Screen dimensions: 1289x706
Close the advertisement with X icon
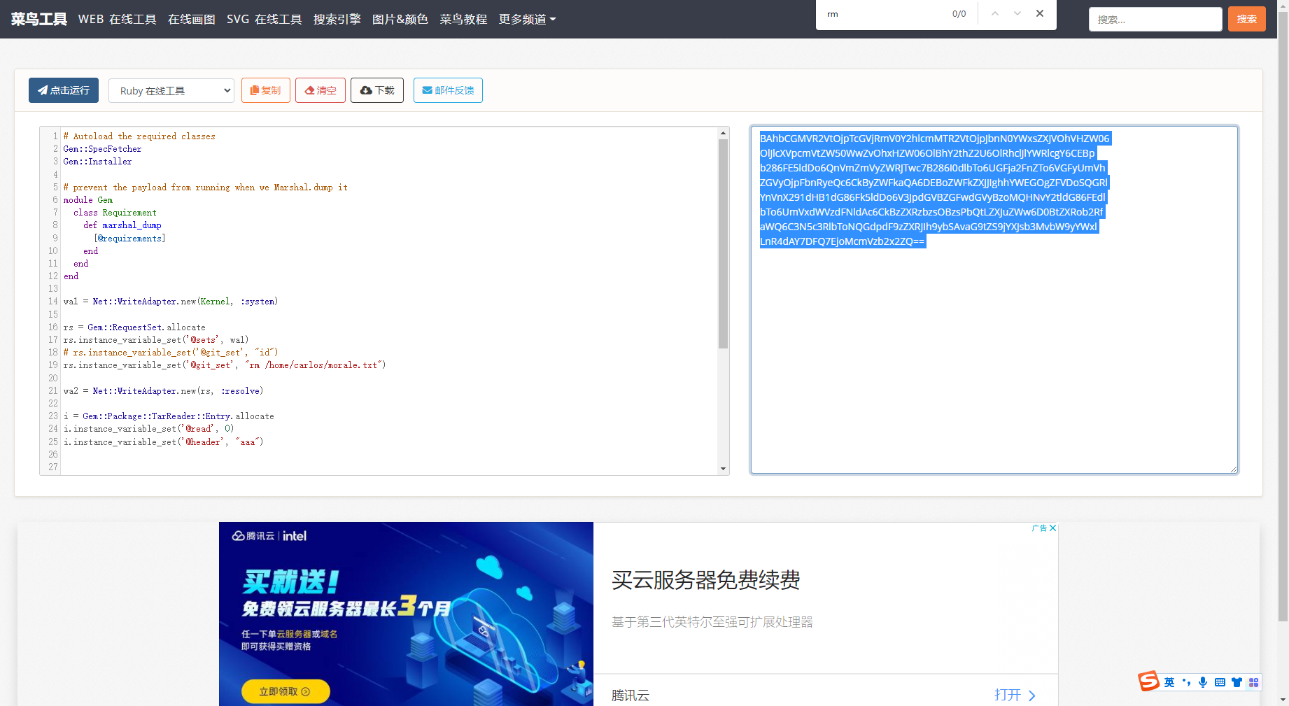[1053, 528]
